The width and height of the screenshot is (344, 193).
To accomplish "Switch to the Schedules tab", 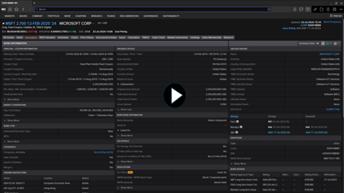I will (63, 38).
